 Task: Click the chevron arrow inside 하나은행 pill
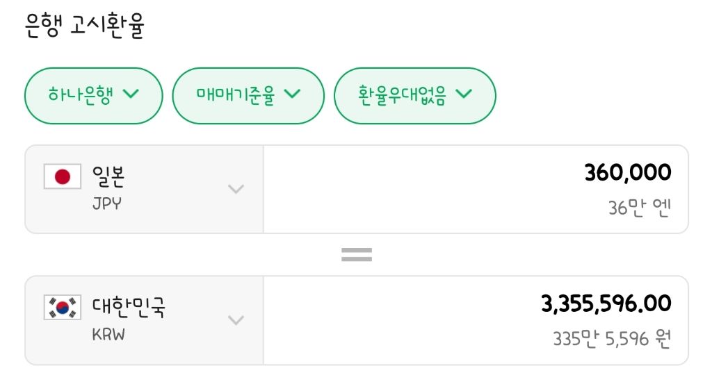[x=131, y=94]
